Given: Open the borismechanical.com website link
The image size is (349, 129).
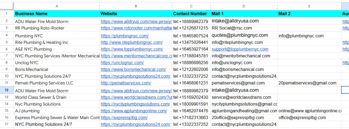Looking at the screenshot, I should click(x=133, y=69).
